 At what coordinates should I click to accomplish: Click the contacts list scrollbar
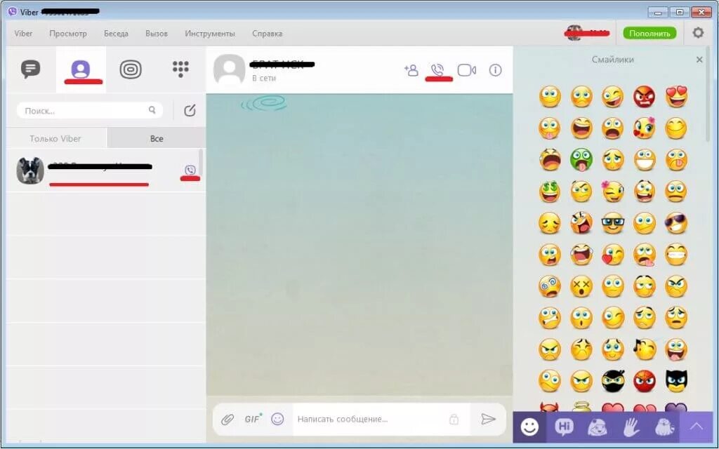pos(200,163)
